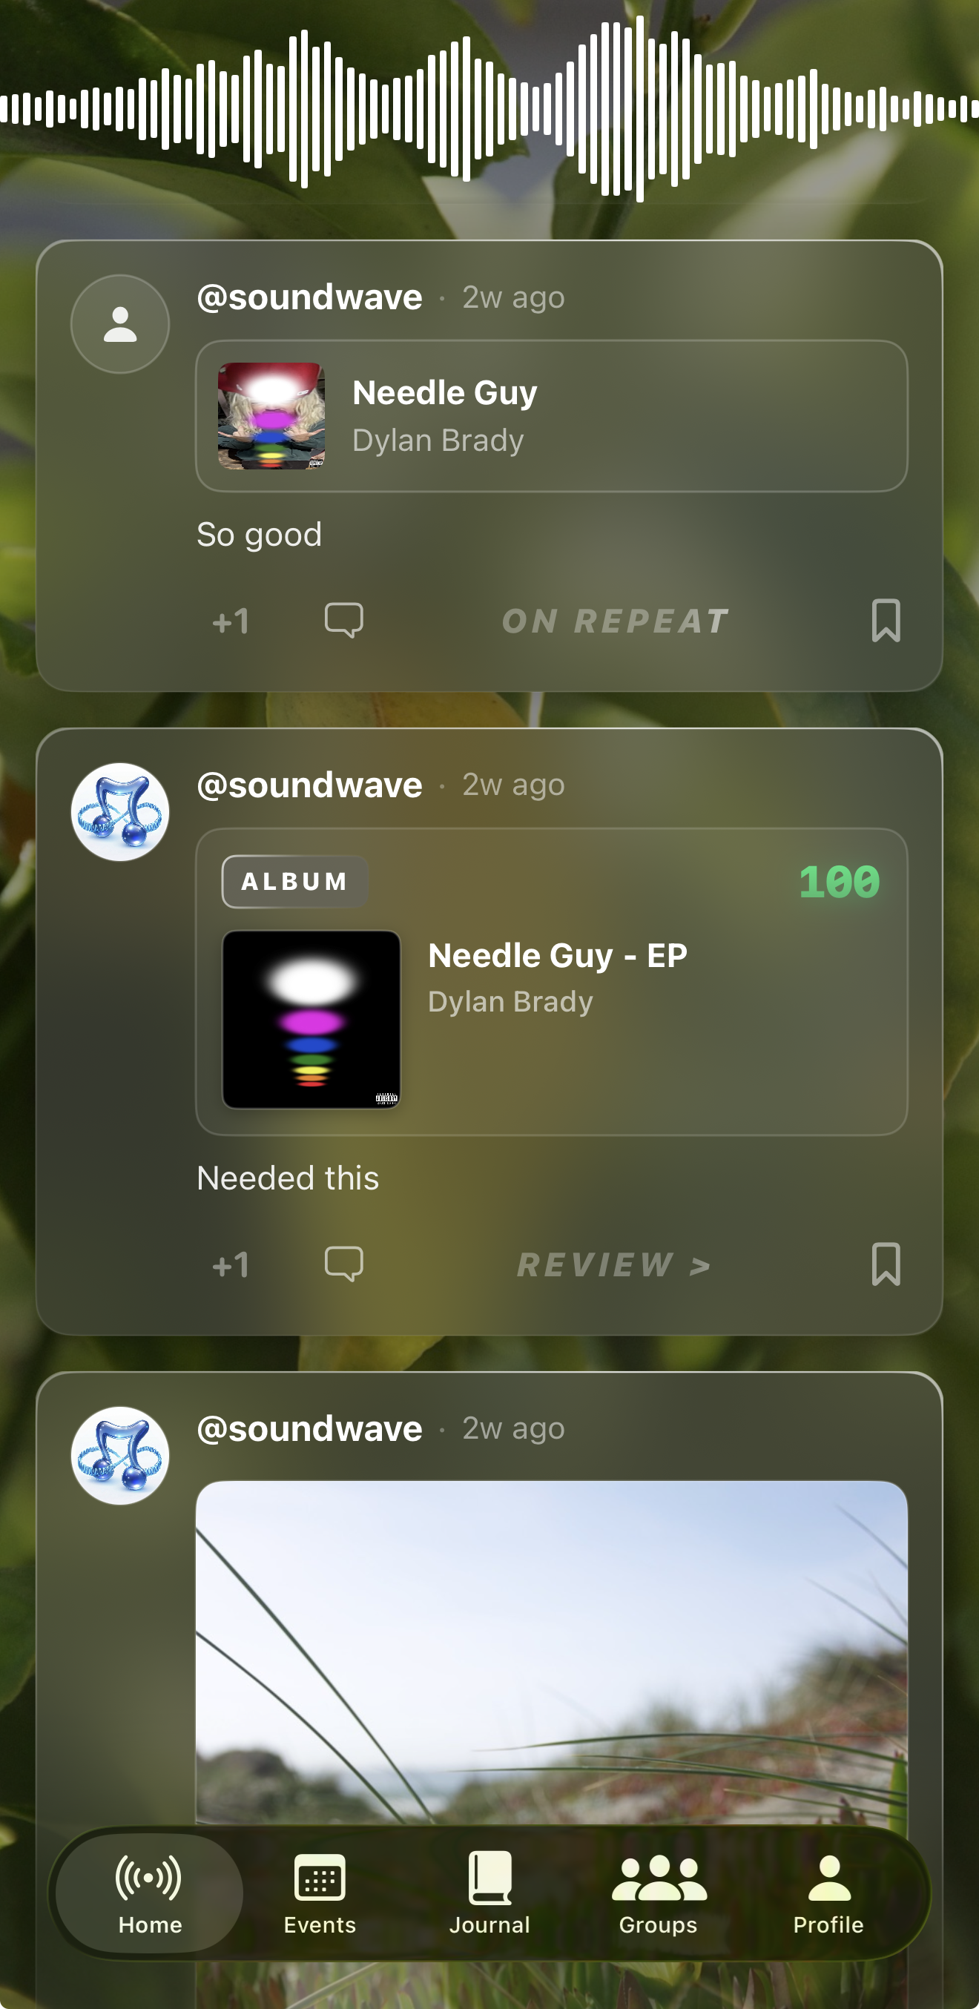
Task: Bookmark the Needle Guy song post
Action: (x=886, y=621)
